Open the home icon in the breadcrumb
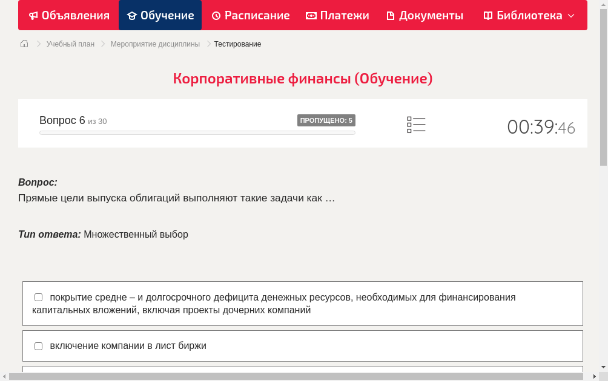608x381 pixels. (24, 44)
